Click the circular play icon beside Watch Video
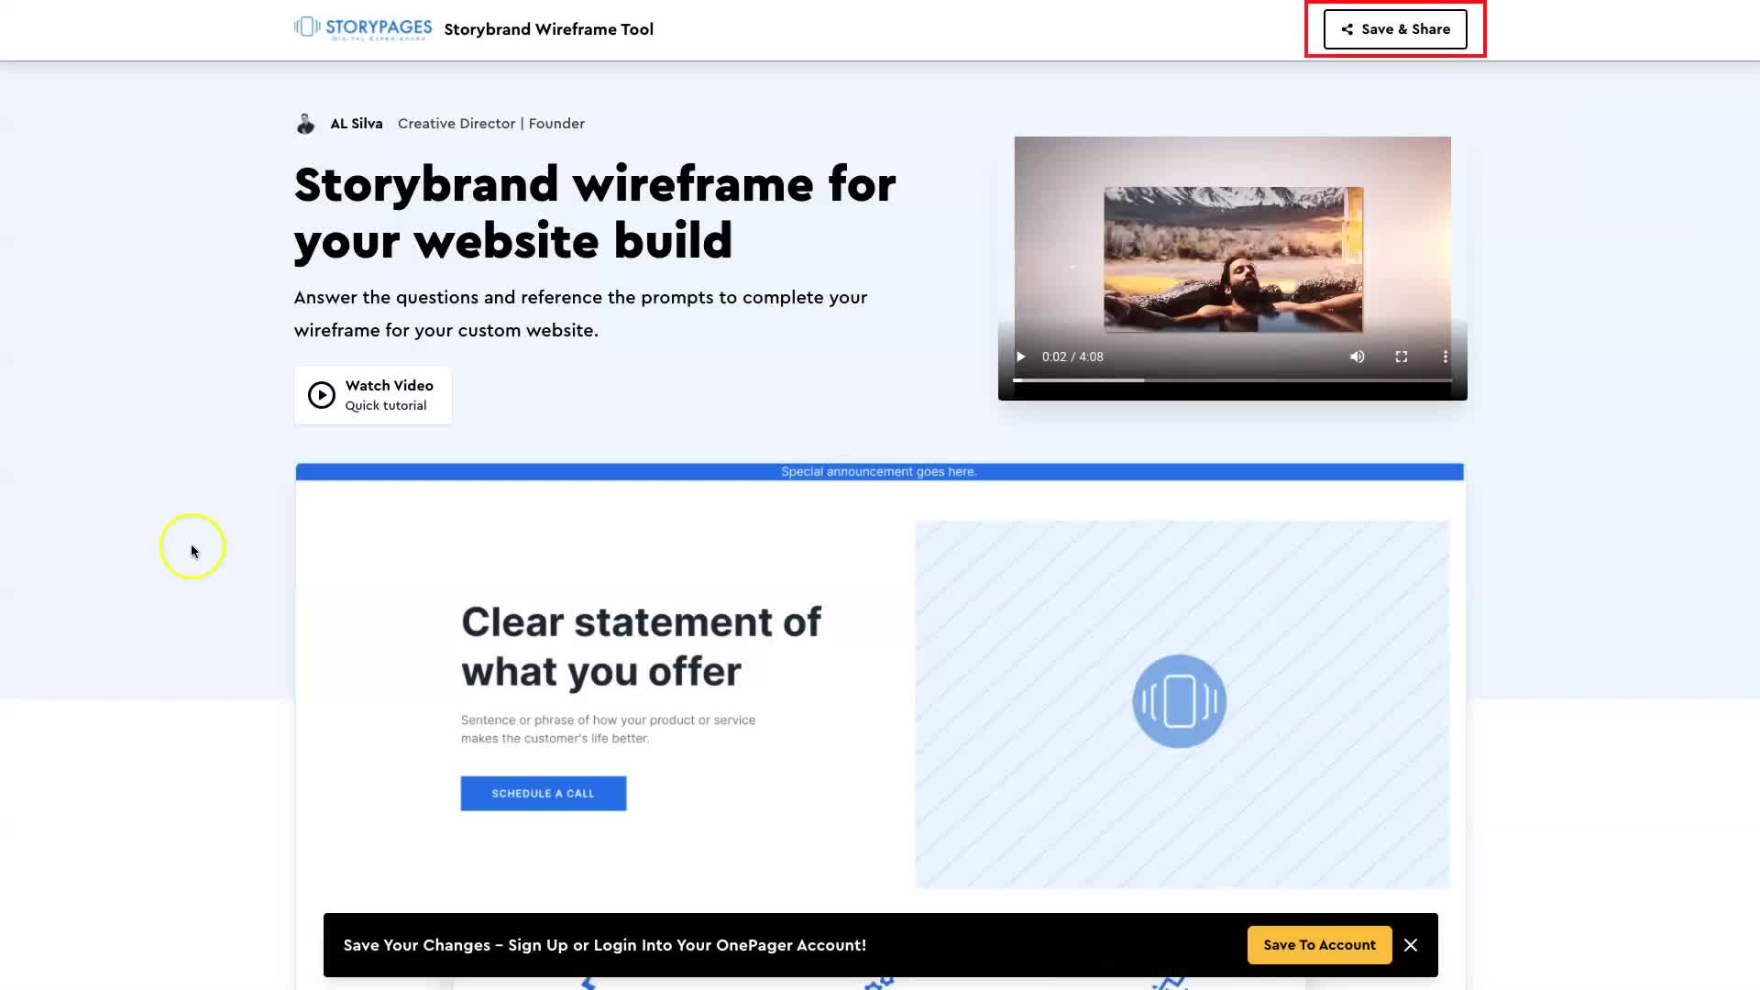1760x990 pixels. (x=321, y=395)
